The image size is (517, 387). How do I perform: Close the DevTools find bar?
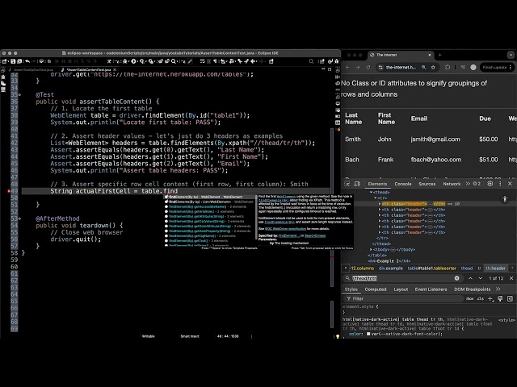(511, 278)
